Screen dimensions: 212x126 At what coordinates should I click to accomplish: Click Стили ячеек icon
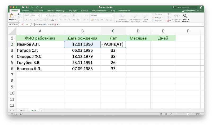tap(145, 16)
